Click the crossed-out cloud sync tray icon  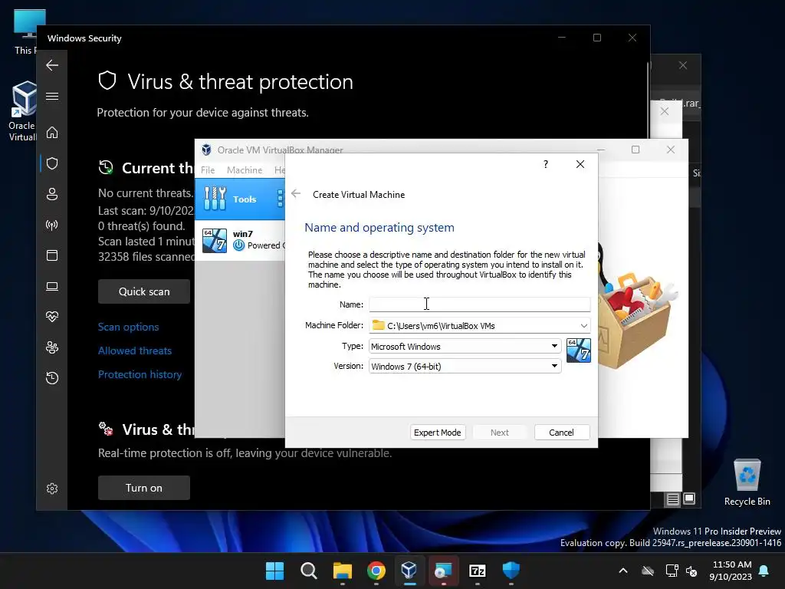pyautogui.click(x=648, y=571)
